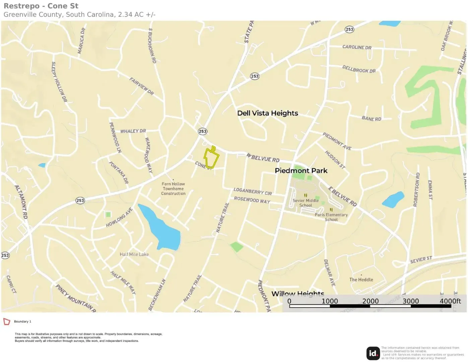Click the blue pond beside Robertson Rd
The width and height of the screenshot is (468, 362).
(393, 200)
